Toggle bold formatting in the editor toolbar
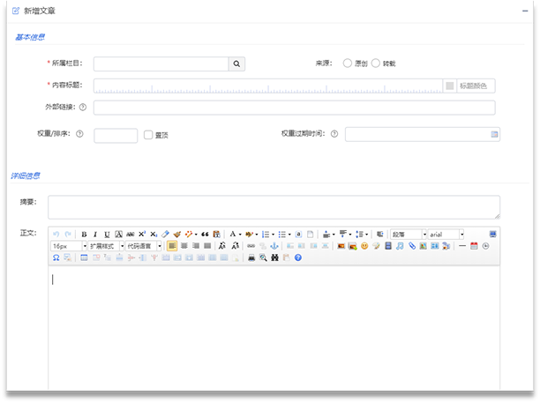Image resolution: width=540 pixels, height=403 pixels. tap(84, 235)
